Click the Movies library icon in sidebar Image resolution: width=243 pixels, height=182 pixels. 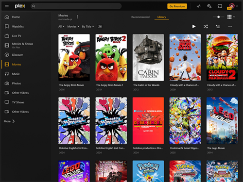(7, 65)
